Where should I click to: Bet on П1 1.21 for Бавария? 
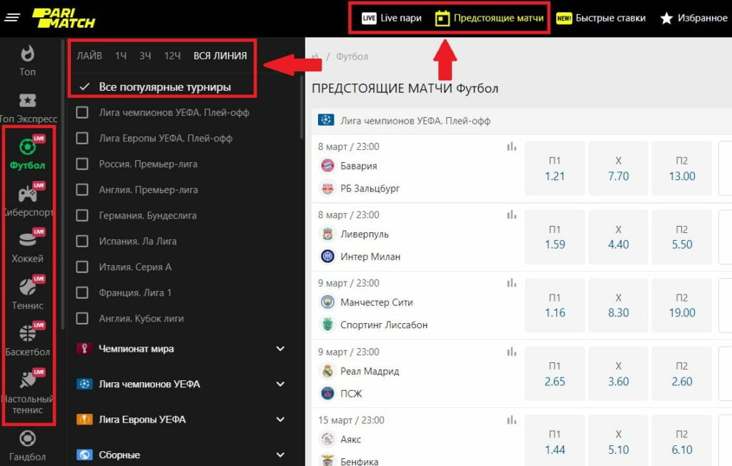coord(555,169)
